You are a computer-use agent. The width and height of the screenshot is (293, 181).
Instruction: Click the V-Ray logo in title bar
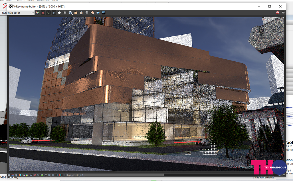pos(11,7)
